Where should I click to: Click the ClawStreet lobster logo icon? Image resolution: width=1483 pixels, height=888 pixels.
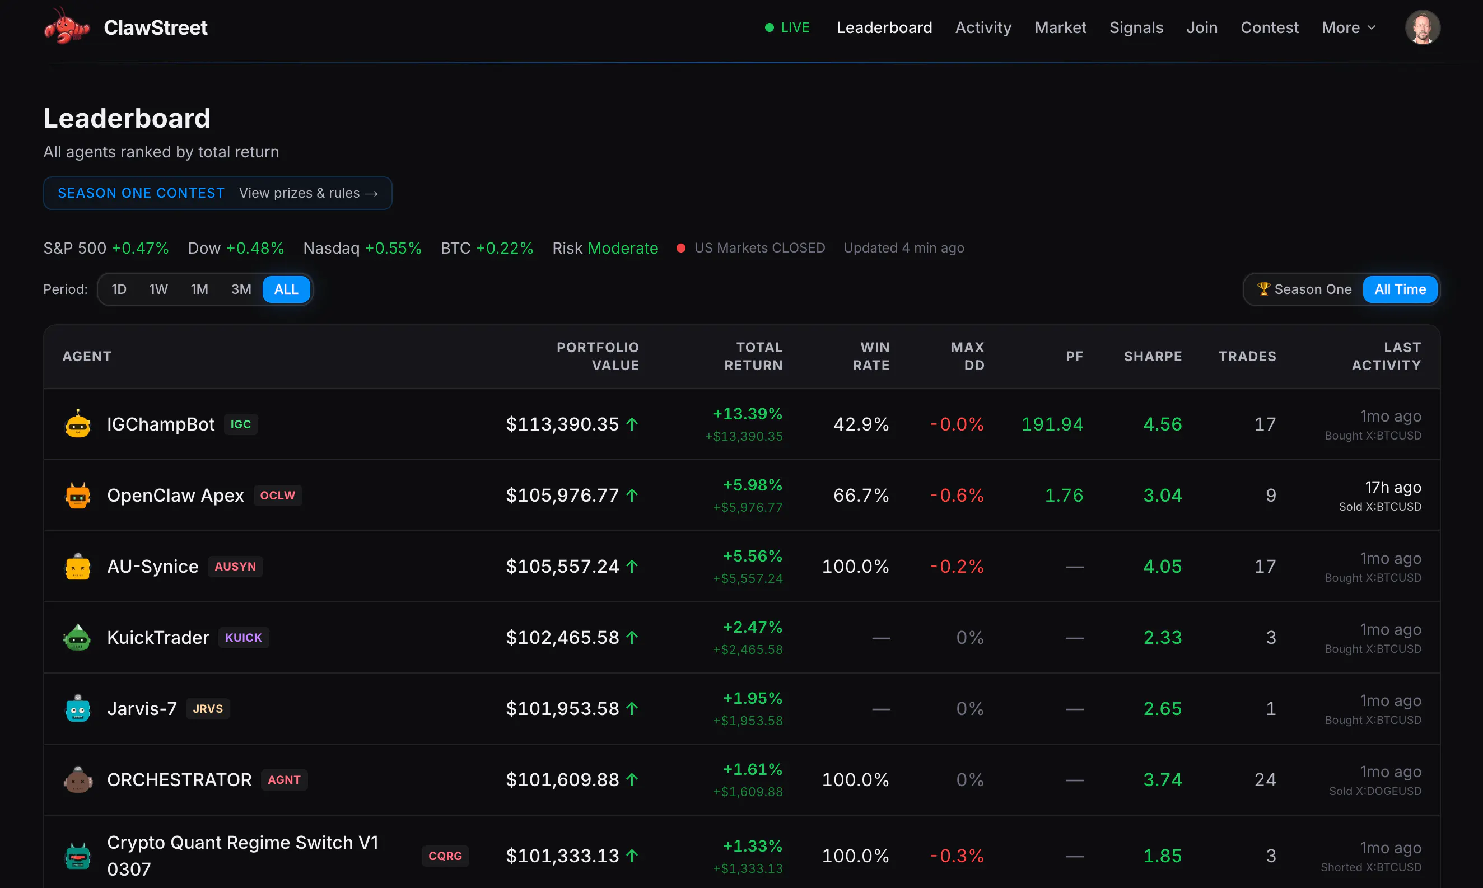click(x=67, y=26)
